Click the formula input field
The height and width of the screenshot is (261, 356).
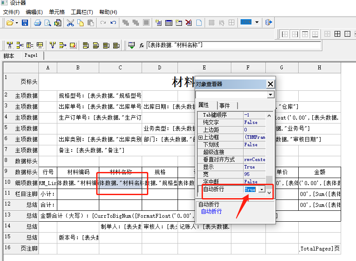tap(234, 45)
